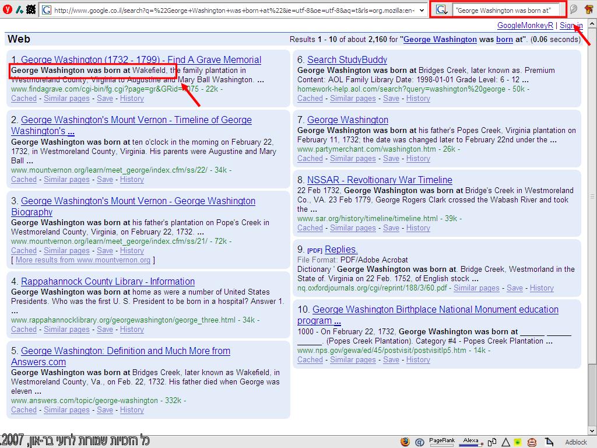Click the Sign in link
The image size is (597, 448).
point(571,25)
